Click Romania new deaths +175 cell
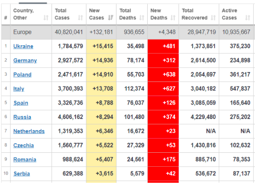The width and height of the screenshot is (255, 184). click(163, 159)
